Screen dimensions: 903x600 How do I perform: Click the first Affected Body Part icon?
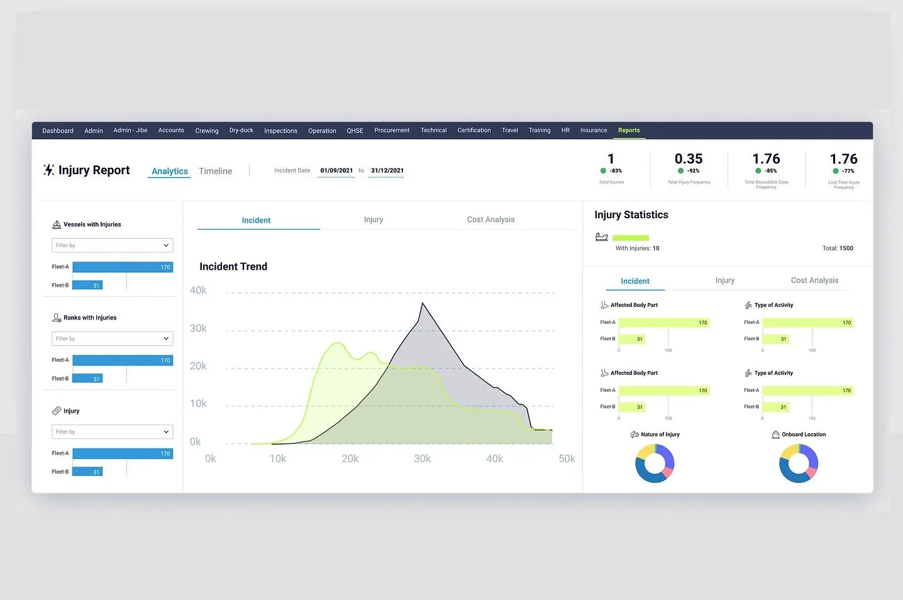pos(604,305)
